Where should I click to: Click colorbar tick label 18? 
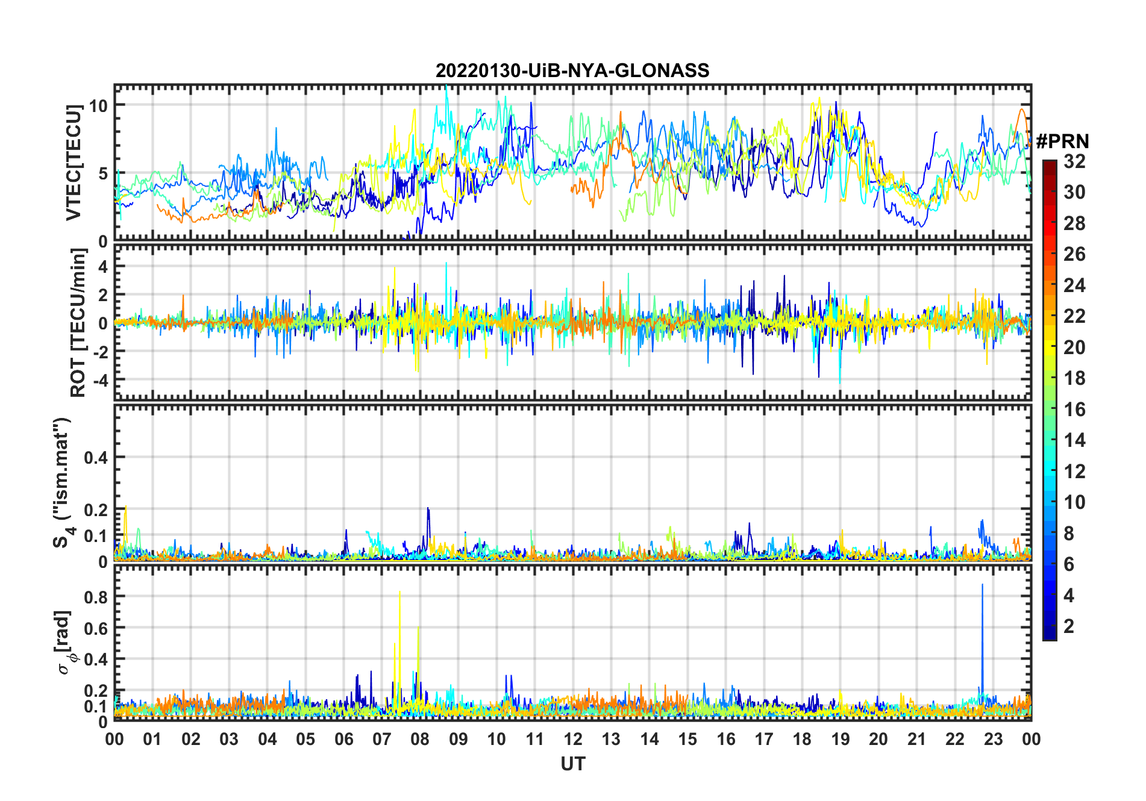click(1074, 378)
